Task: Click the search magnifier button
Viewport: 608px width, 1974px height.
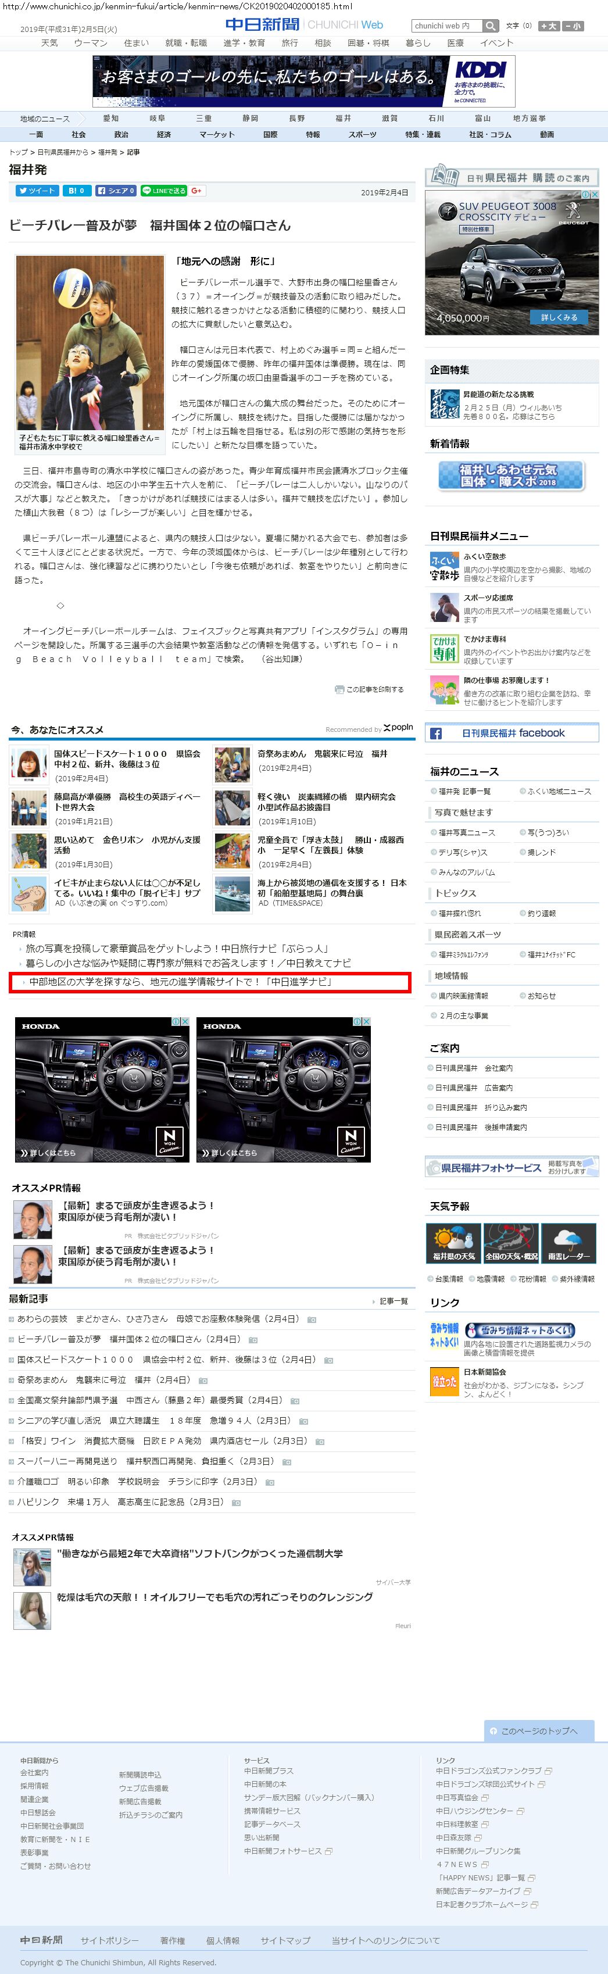Action: pyautogui.click(x=491, y=26)
